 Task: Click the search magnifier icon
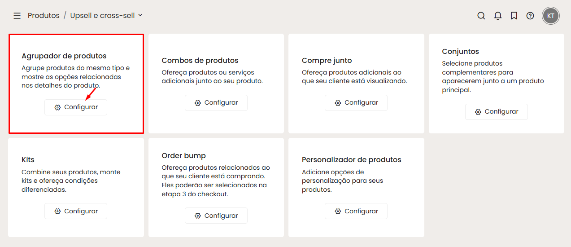tap(481, 16)
